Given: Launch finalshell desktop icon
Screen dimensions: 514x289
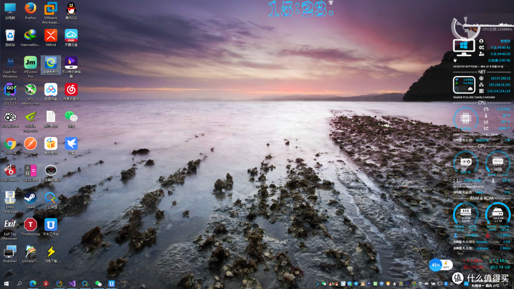Looking at the screenshot, I should [x=10, y=255].
